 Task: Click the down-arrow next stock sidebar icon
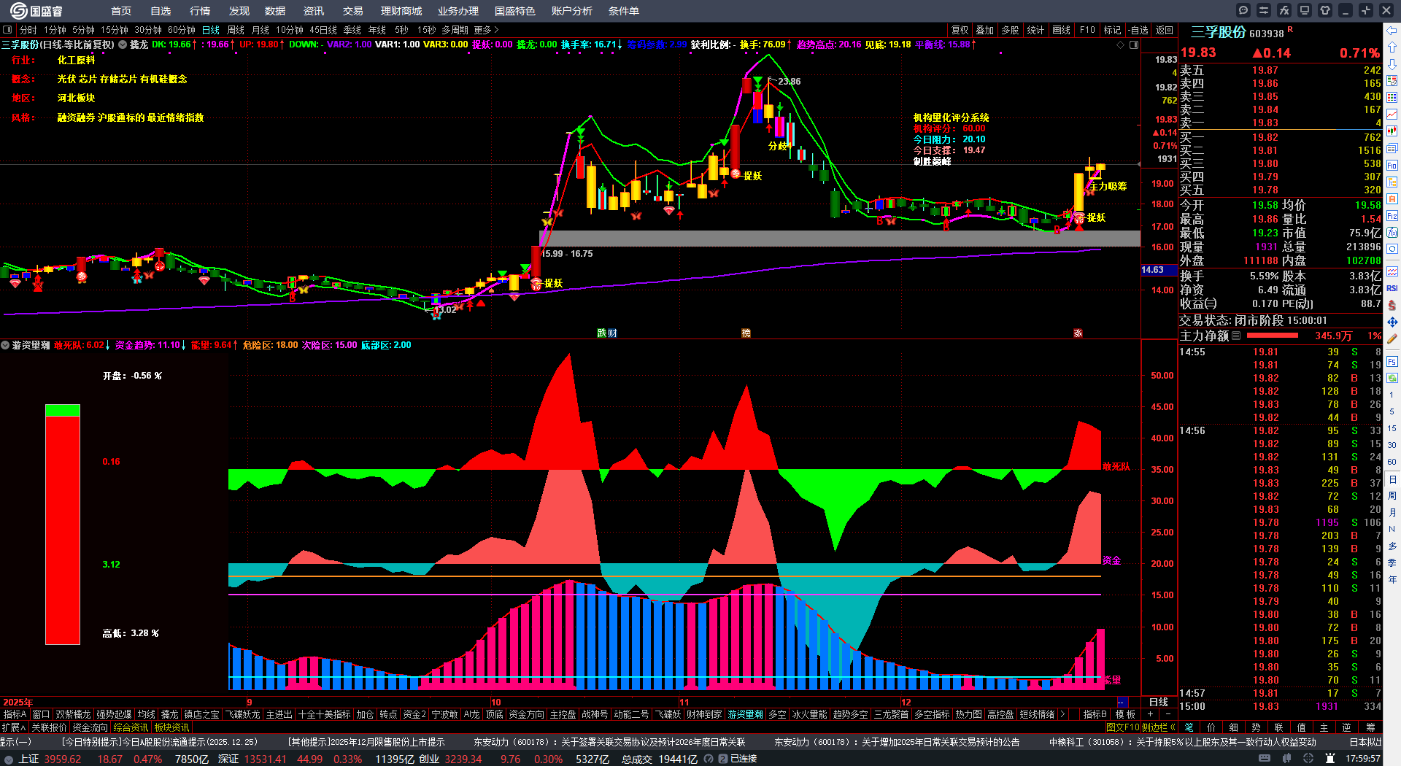point(1392,64)
